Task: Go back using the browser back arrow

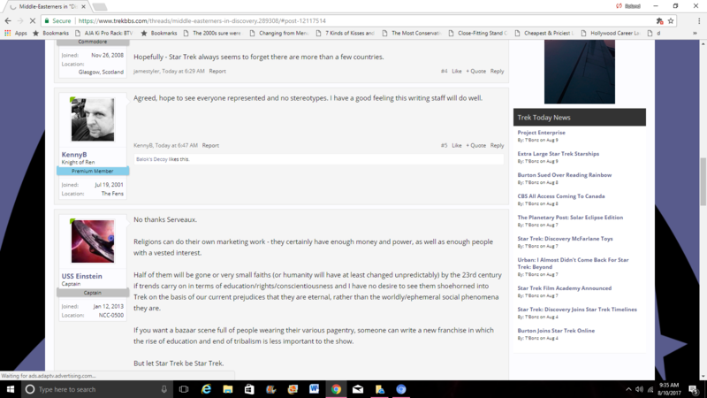Action: coord(8,20)
